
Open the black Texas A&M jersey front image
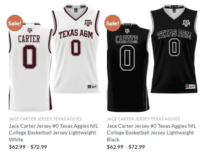coord(174,49)
